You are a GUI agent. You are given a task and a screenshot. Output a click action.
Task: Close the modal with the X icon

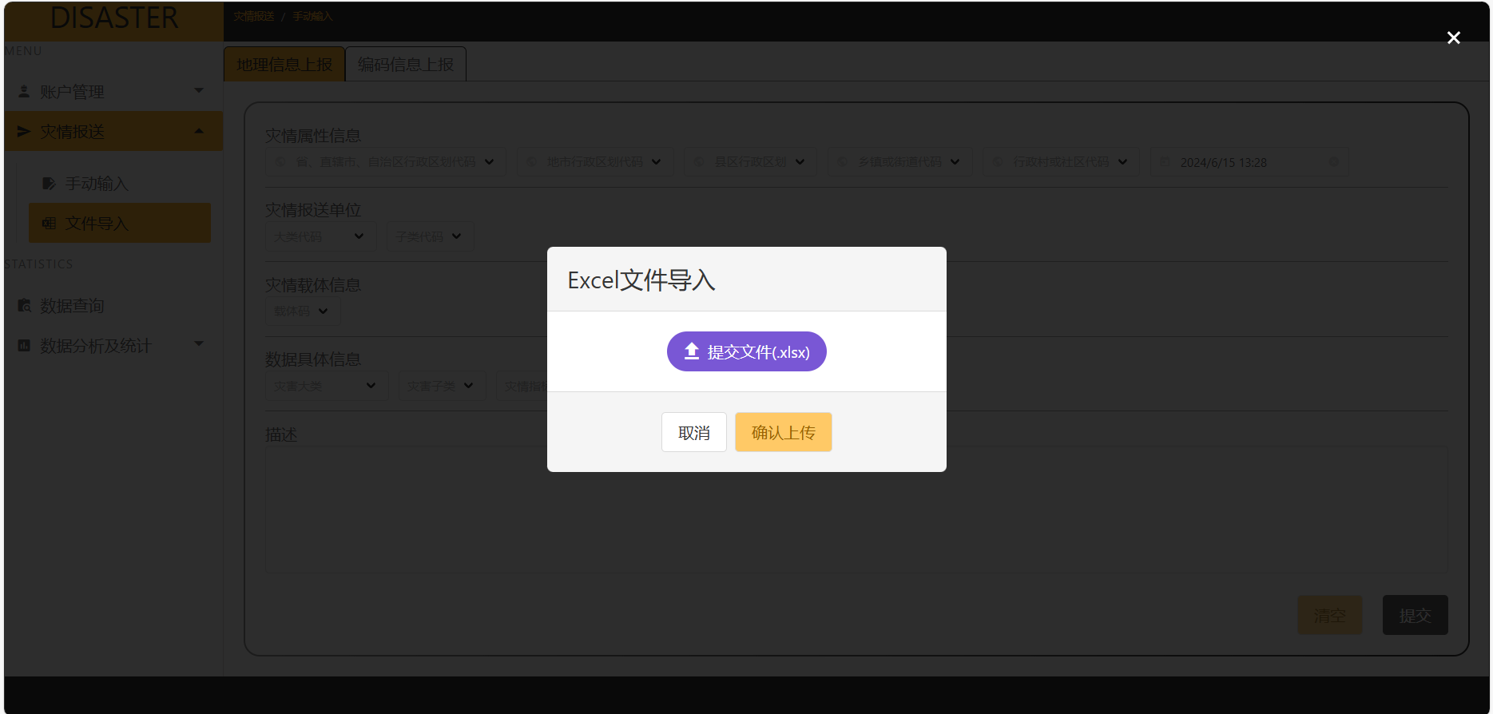[1453, 38]
